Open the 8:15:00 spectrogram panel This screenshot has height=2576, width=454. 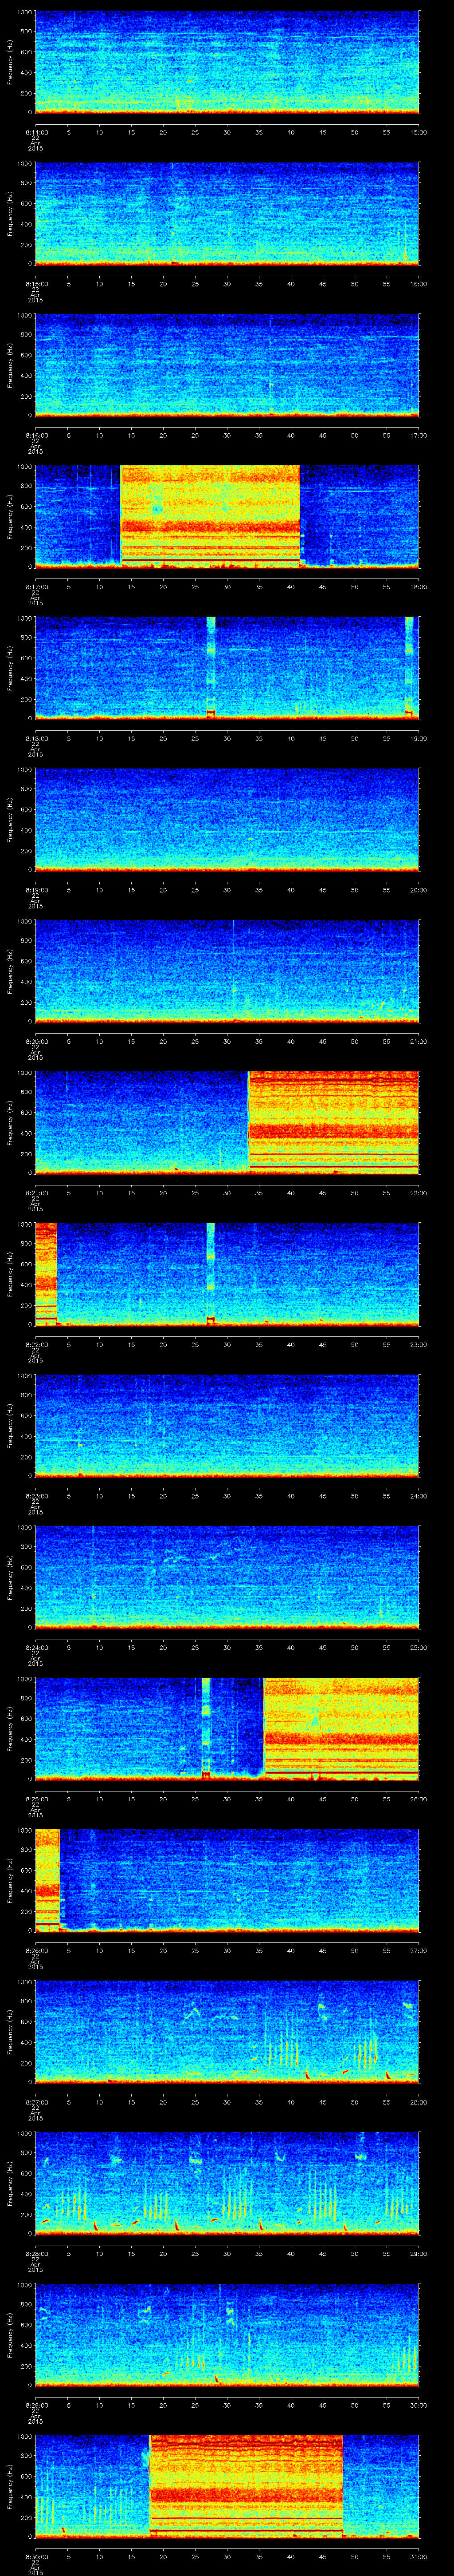coord(227,213)
